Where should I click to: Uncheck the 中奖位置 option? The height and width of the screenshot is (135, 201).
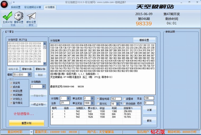coord(11,91)
